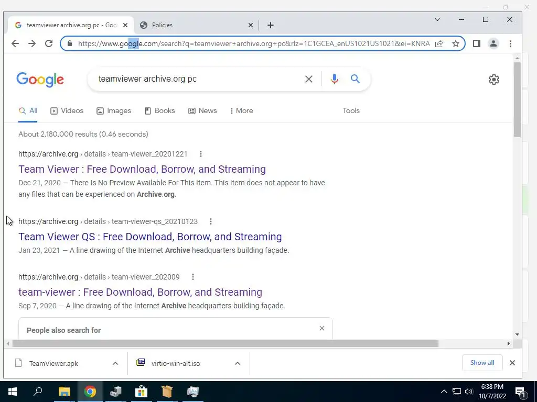The image size is (537, 402).
Task: Open the notification center icon
Action: (521, 392)
